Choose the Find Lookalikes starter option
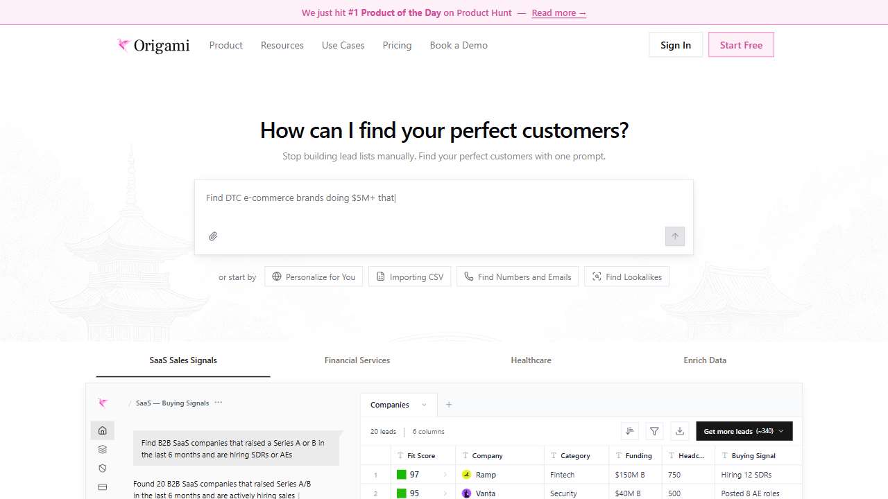888x499 pixels. [x=626, y=277]
